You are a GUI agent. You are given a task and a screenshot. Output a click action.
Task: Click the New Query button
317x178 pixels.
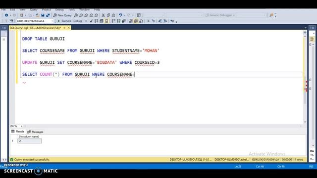pos(62,15)
